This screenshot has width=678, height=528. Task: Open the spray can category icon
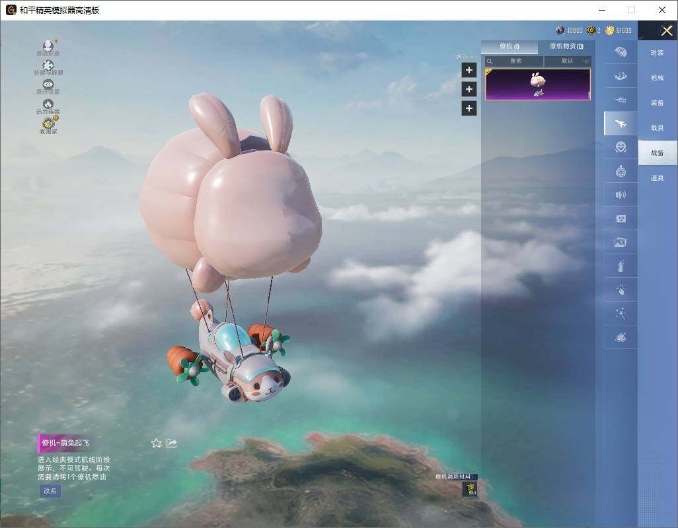click(621, 267)
